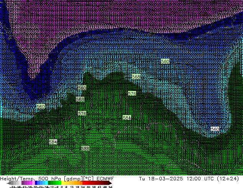Click the 584 label nearest the 588 label

point(53,142)
